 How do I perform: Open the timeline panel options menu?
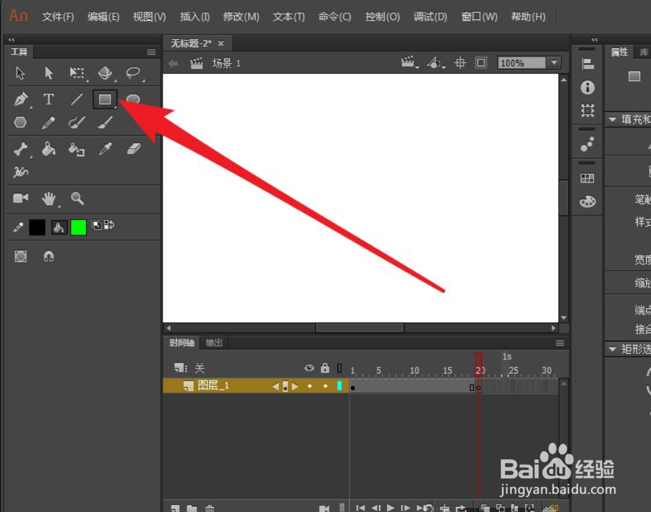pyautogui.click(x=559, y=343)
